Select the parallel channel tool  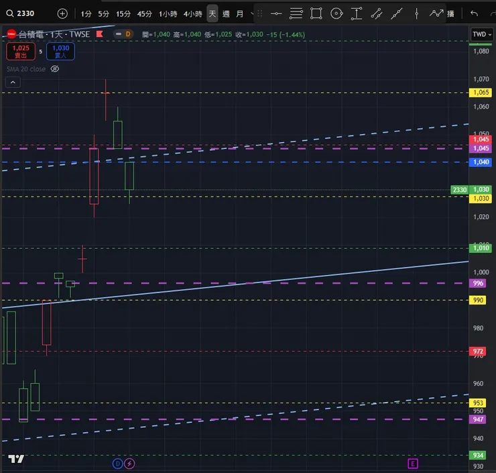coord(377,13)
